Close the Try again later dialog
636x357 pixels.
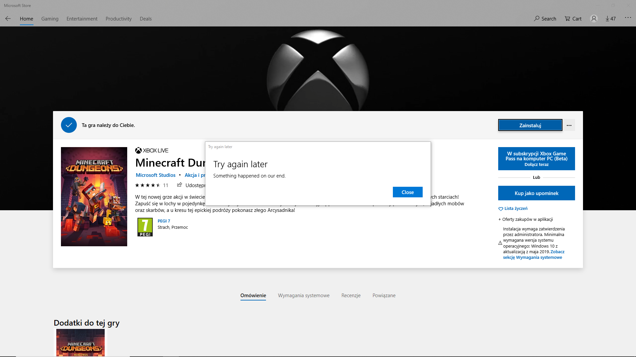click(x=407, y=192)
